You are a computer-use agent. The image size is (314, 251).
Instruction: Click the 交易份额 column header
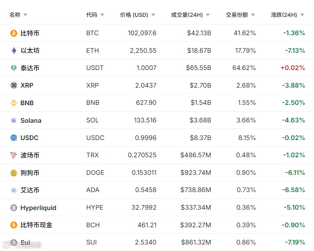coord(237,15)
